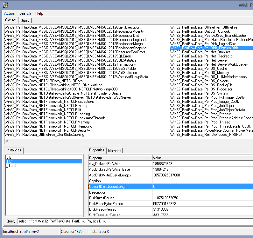Click value 1107513657856
Screen dimensions: 253x238
(x=165, y=198)
